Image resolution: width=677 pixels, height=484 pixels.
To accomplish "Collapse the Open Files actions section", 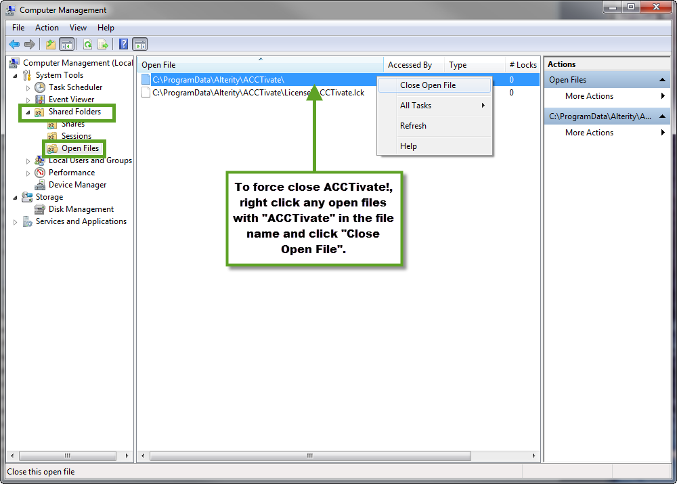I will [662, 80].
